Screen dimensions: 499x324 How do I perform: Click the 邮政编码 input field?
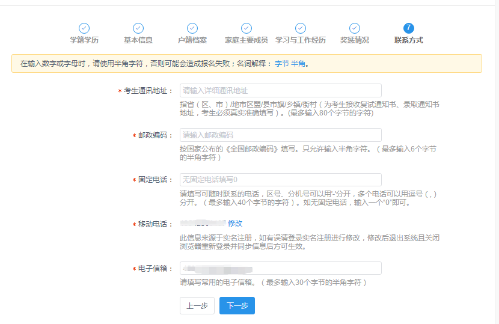[x=280, y=135]
